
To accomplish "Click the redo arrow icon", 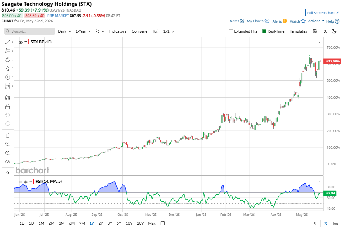I will pos(7,124).
